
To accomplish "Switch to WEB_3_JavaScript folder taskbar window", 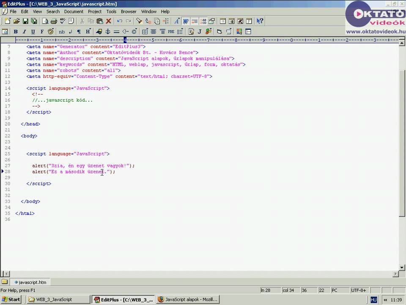I will [x=58, y=299].
